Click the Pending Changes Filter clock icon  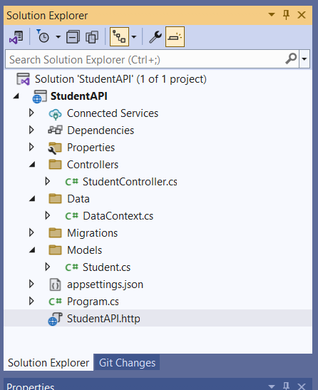pos(43,36)
